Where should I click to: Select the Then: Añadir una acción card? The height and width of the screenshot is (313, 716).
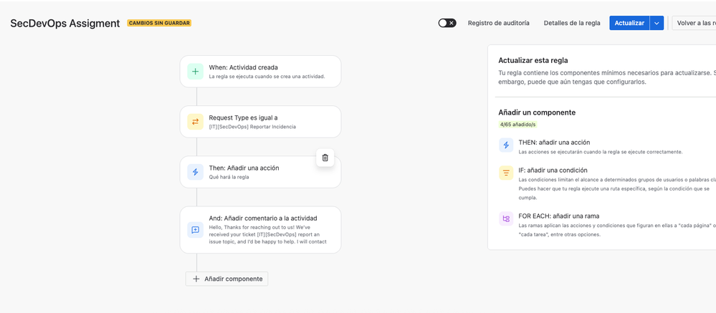pos(260,172)
